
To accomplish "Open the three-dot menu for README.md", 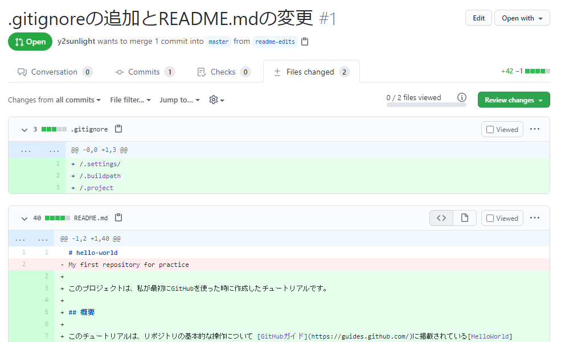I will [534, 218].
